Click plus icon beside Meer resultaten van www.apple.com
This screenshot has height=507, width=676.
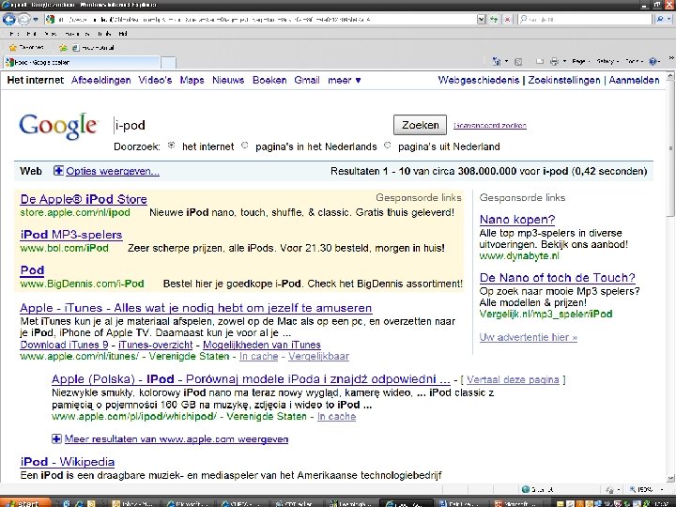56,438
